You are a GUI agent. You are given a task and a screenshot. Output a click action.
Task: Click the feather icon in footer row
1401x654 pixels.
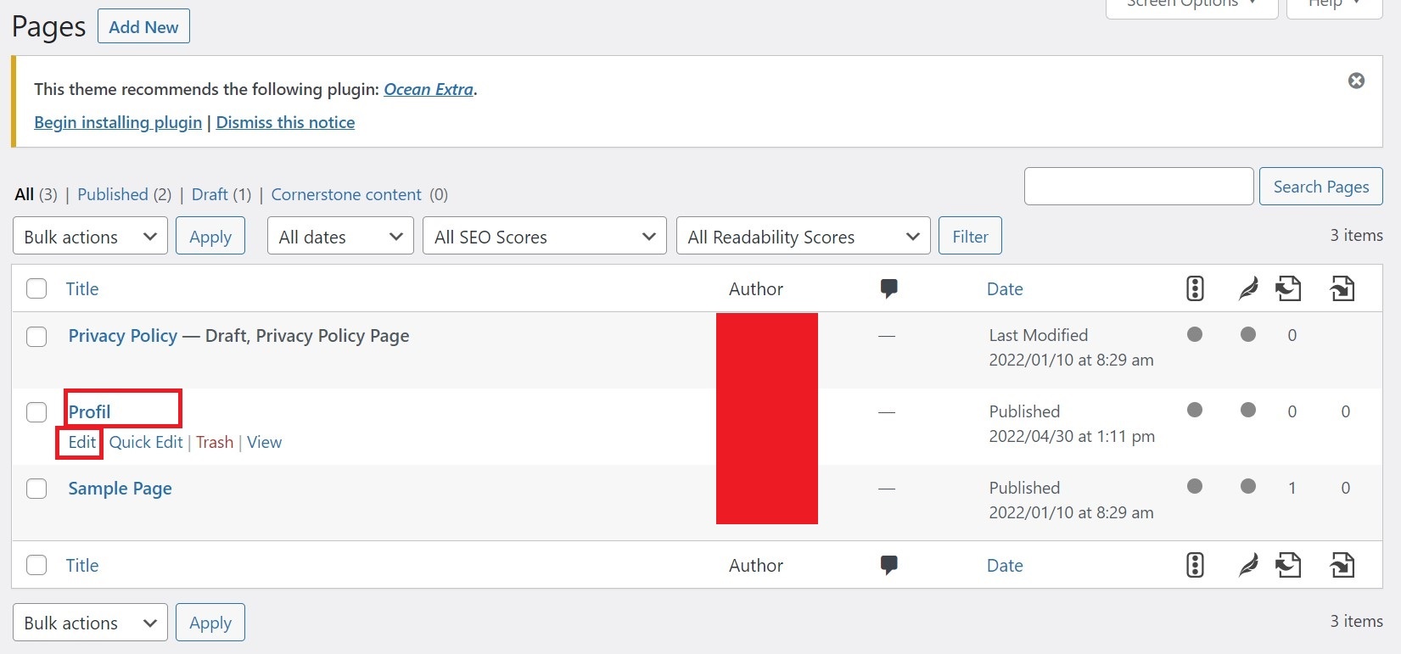pos(1247,565)
